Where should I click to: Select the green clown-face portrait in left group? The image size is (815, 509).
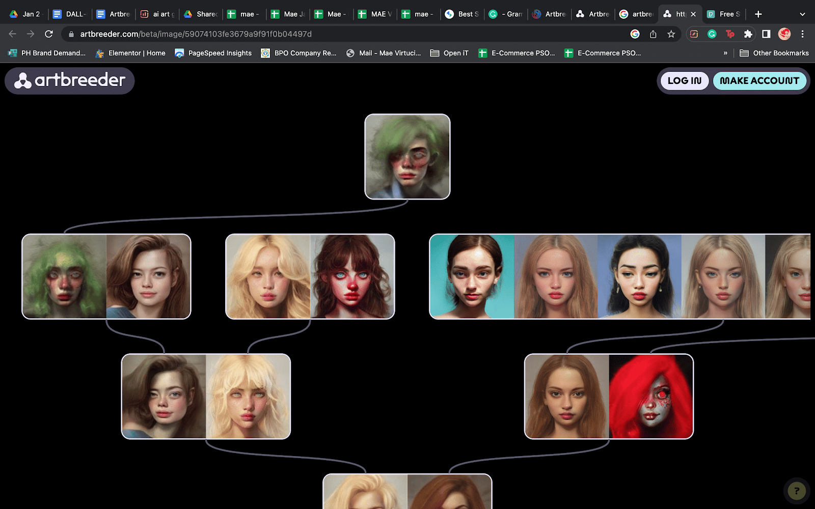point(65,276)
